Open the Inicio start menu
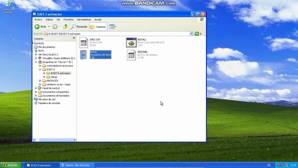This screenshot has height=168, width=298. tap(11, 165)
